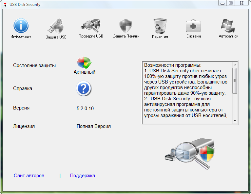Viewport: 251px width, 194px height.
Task: Click the features text scrollbar thumb
Action: (x=235, y=81)
